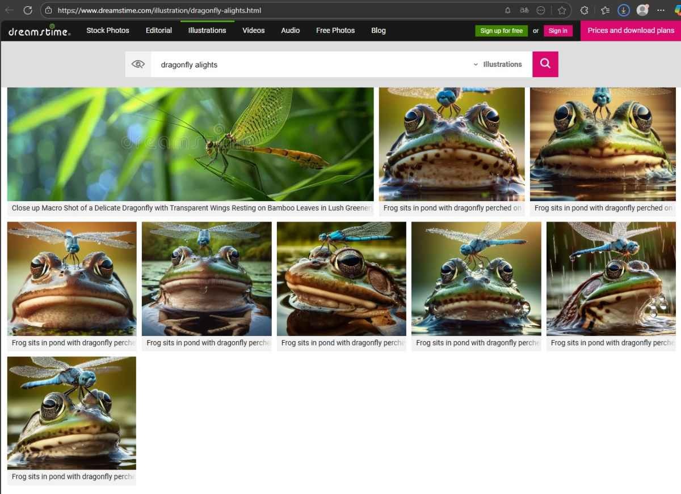Open the Videos section
681x494 pixels.
253,31
